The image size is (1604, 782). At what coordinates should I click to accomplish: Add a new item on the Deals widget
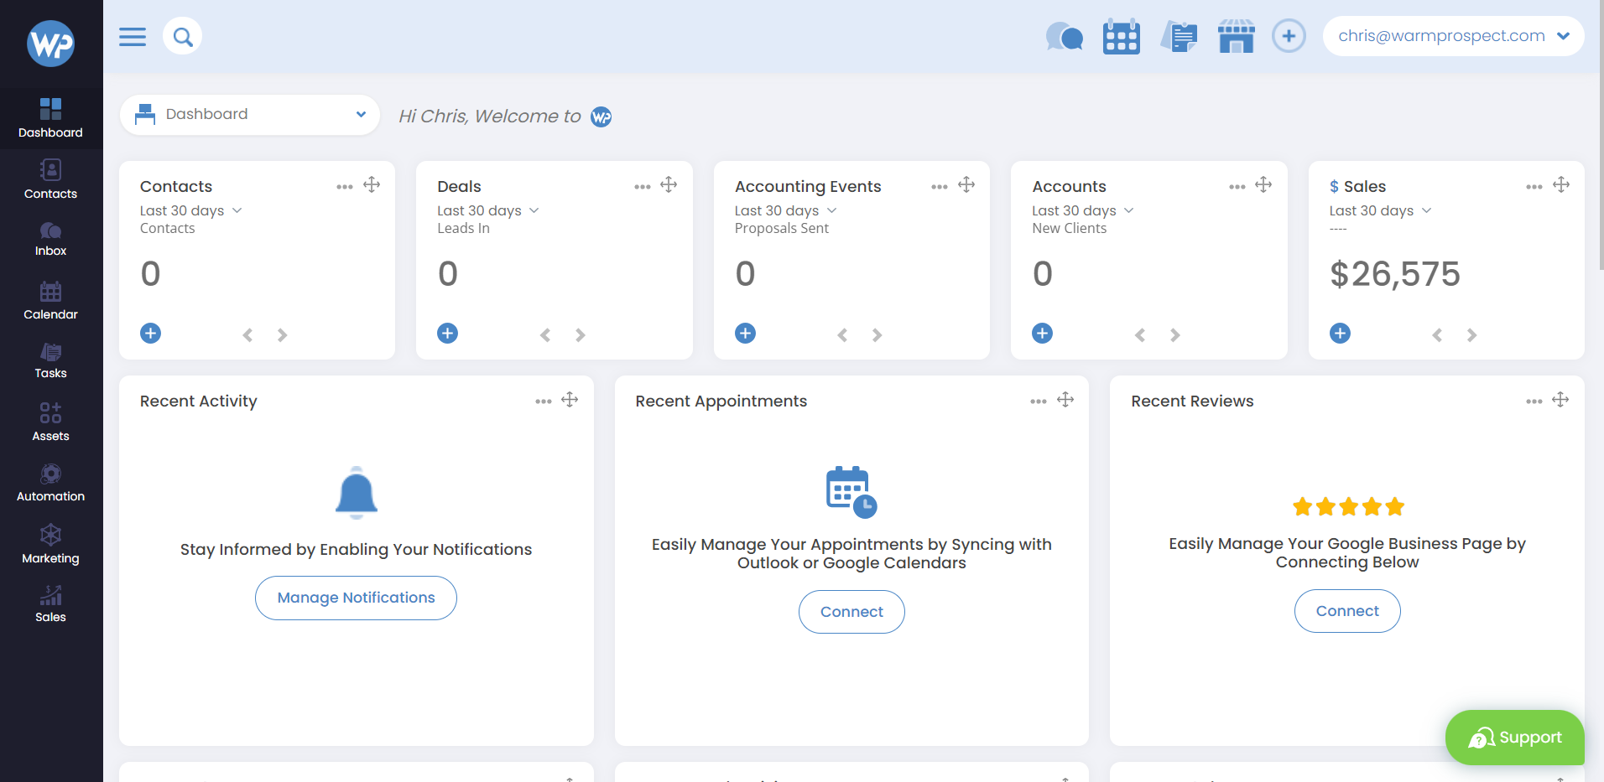pyautogui.click(x=447, y=333)
